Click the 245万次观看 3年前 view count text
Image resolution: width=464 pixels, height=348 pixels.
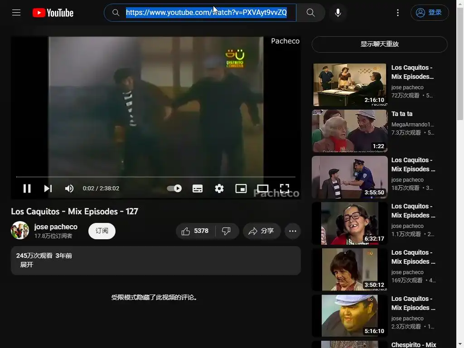(x=44, y=256)
